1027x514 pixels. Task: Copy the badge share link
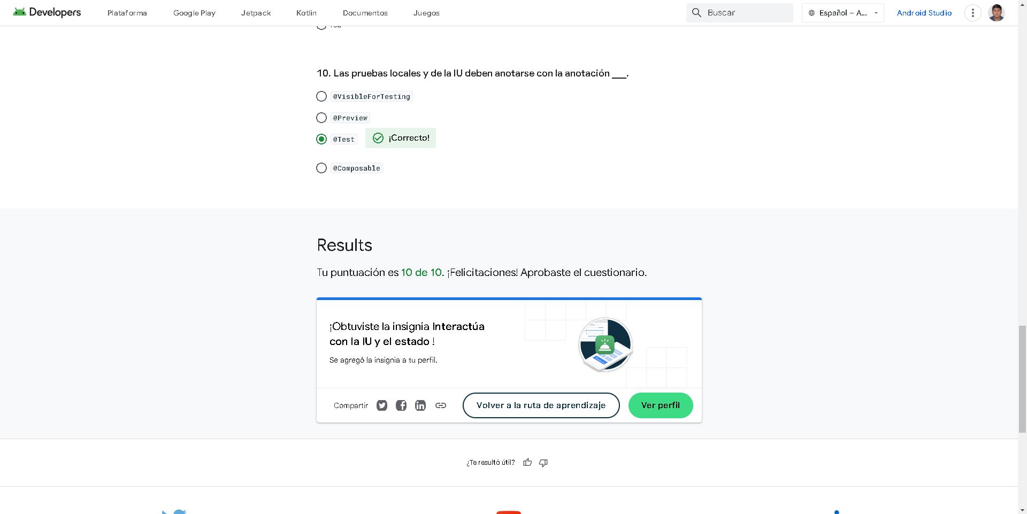tap(440, 405)
